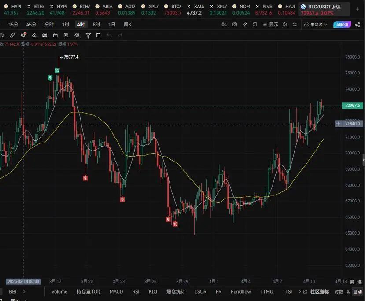Click the AI解读 button

click(x=342, y=25)
